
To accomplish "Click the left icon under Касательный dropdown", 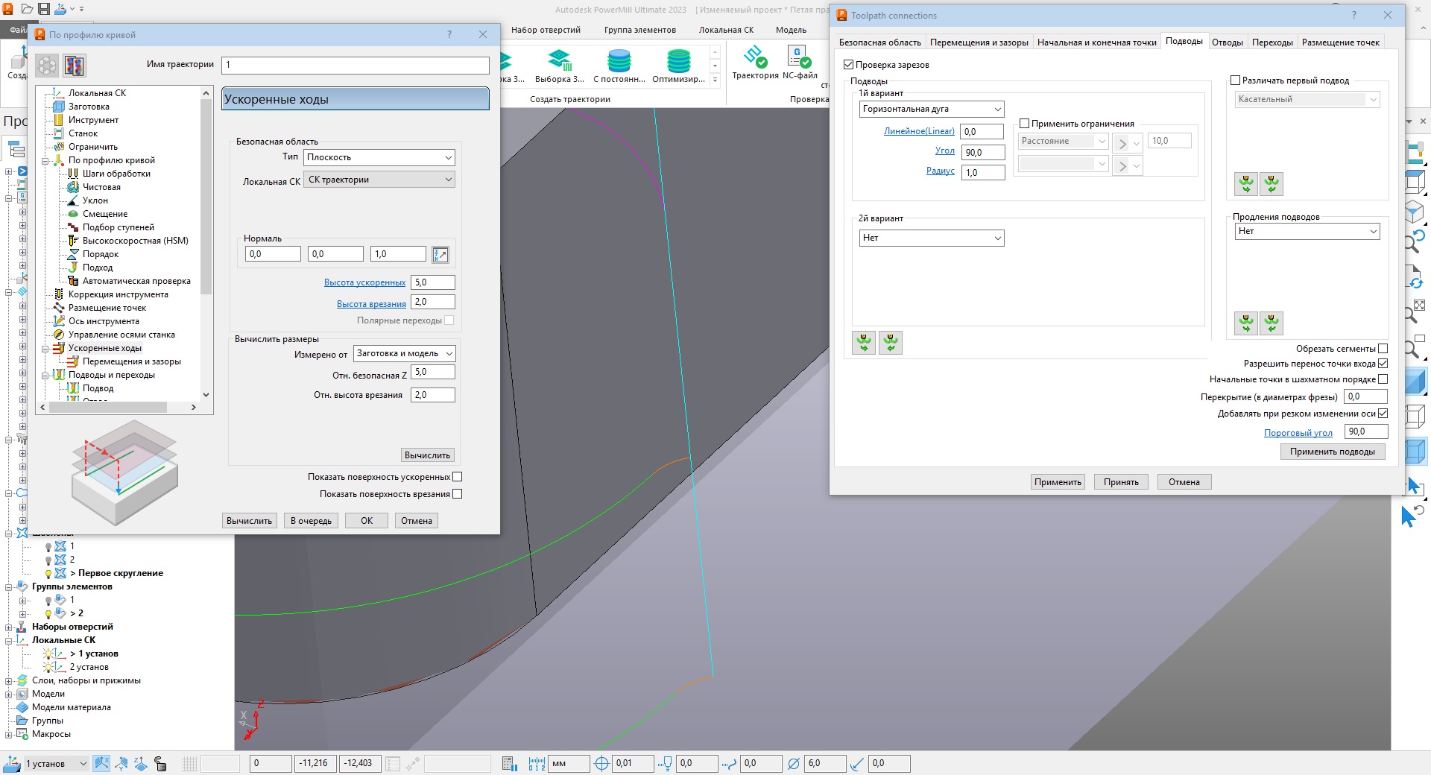I will click(1246, 184).
